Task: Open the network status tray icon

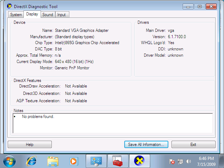Action: pos(181,161)
